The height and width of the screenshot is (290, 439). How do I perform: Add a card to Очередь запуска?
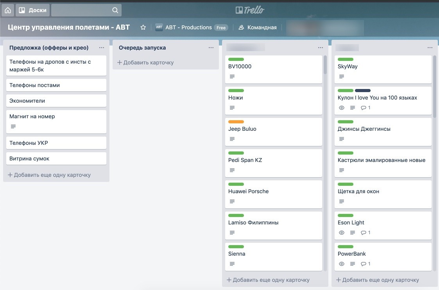click(145, 62)
